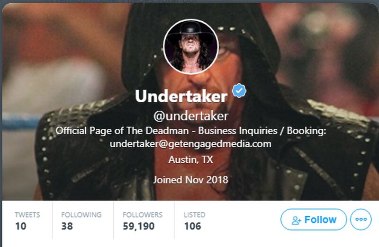Open the LISTED stat label

click(x=195, y=215)
